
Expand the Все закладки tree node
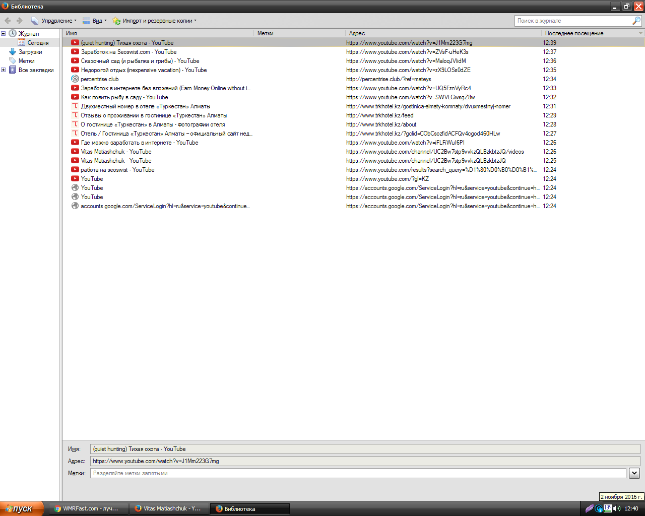click(3, 70)
